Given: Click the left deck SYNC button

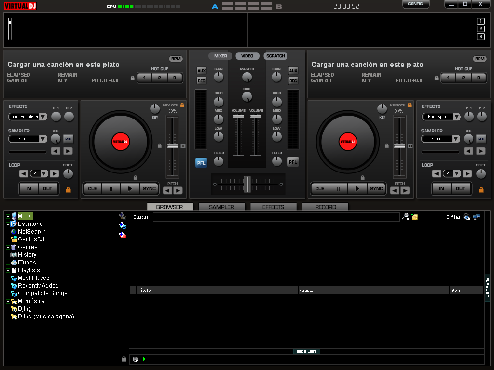Looking at the screenshot, I should (149, 189).
